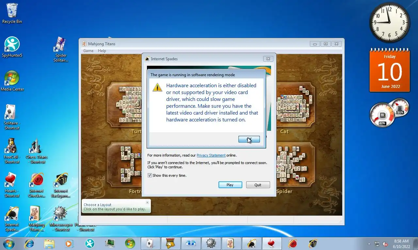Close the Internet Spades dialog
Viewport: 418px width, 250px height.
click(268, 59)
